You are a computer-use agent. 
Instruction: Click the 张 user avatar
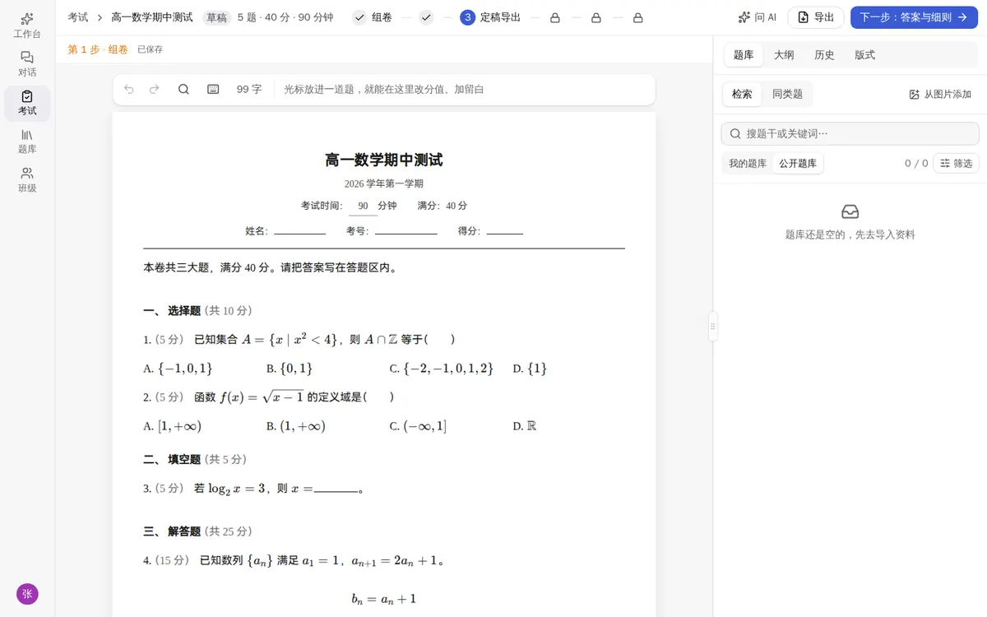[x=27, y=594]
